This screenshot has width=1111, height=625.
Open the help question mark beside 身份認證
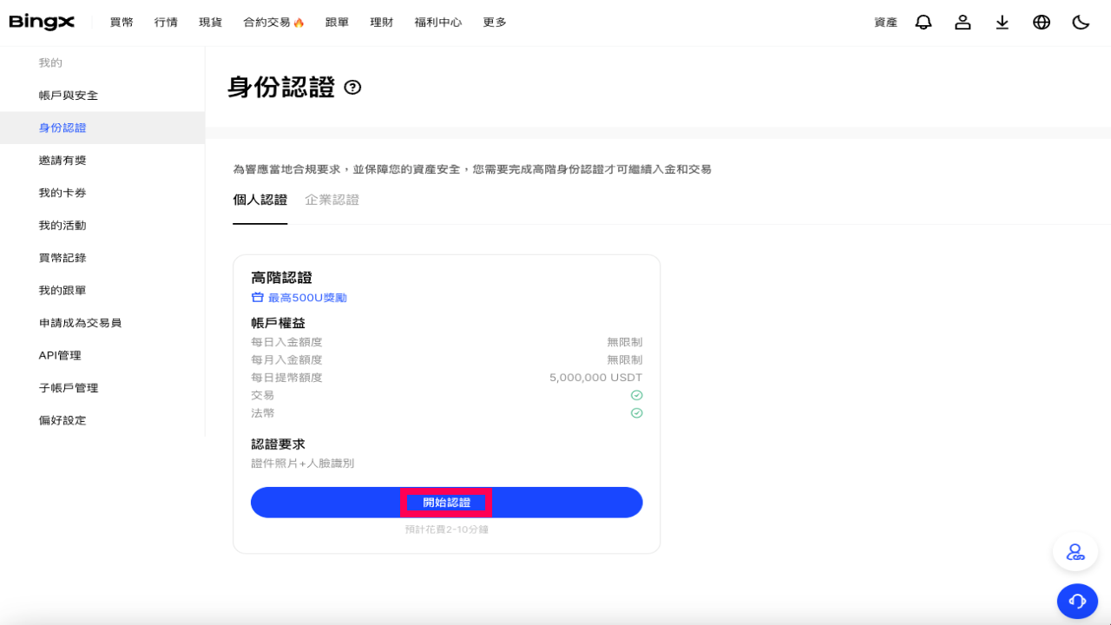pyautogui.click(x=352, y=87)
